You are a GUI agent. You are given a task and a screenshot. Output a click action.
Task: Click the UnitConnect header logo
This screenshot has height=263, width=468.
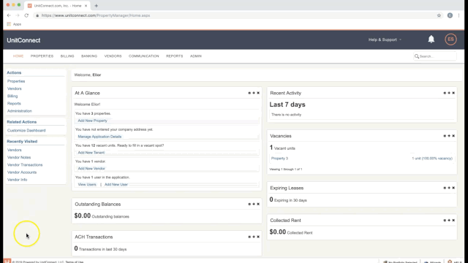[23, 40]
